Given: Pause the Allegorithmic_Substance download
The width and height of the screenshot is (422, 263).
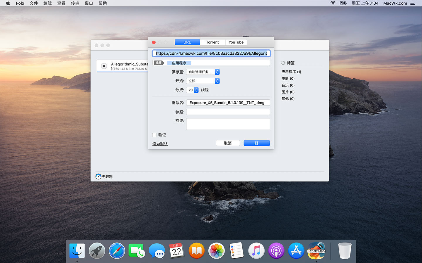Looking at the screenshot, I should coord(104,66).
